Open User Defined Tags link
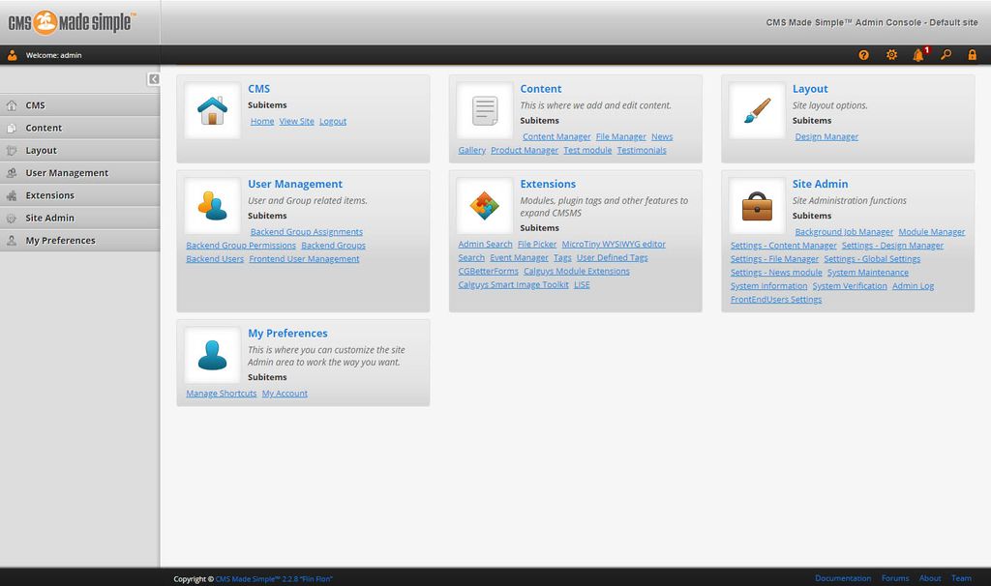 click(x=612, y=257)
